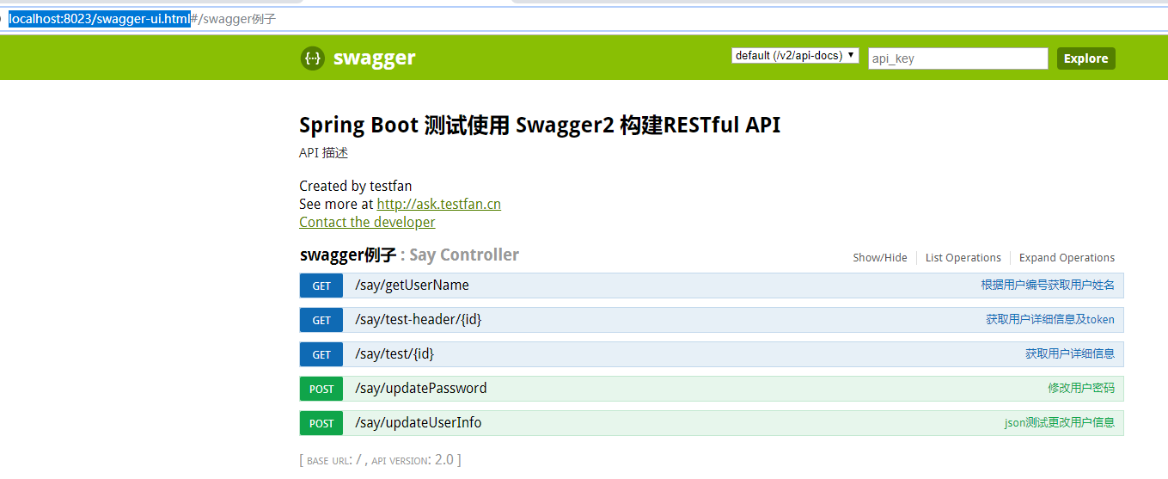Click the 获取用户详细信息及token description
The image size is (1168, 479).
point(1050,319)
